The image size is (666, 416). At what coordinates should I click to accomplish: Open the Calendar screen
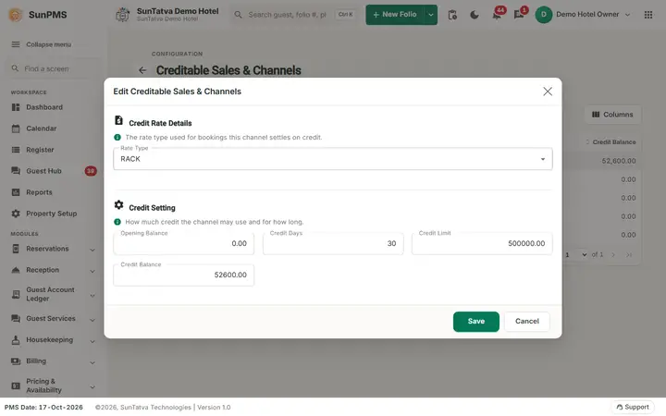[42, 128]
